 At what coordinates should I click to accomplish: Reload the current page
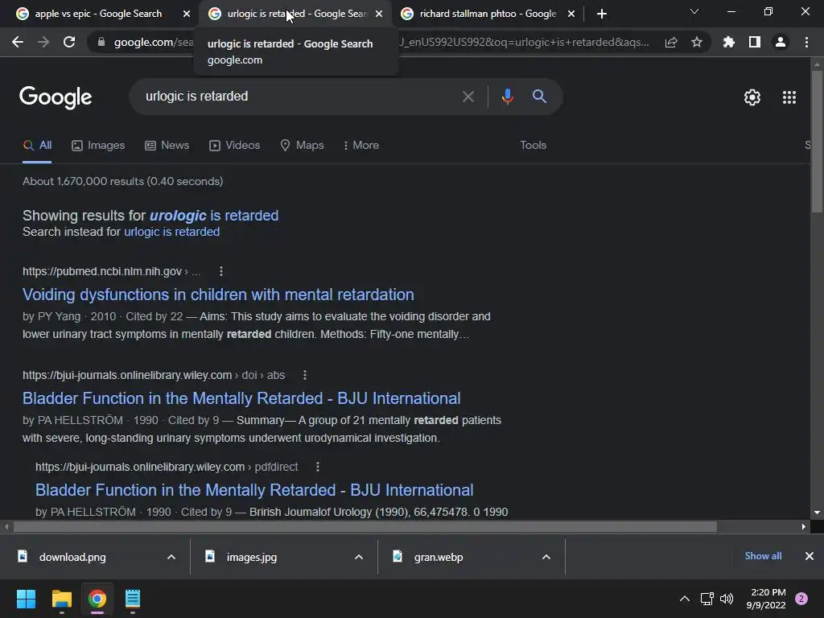pos(69,42)
